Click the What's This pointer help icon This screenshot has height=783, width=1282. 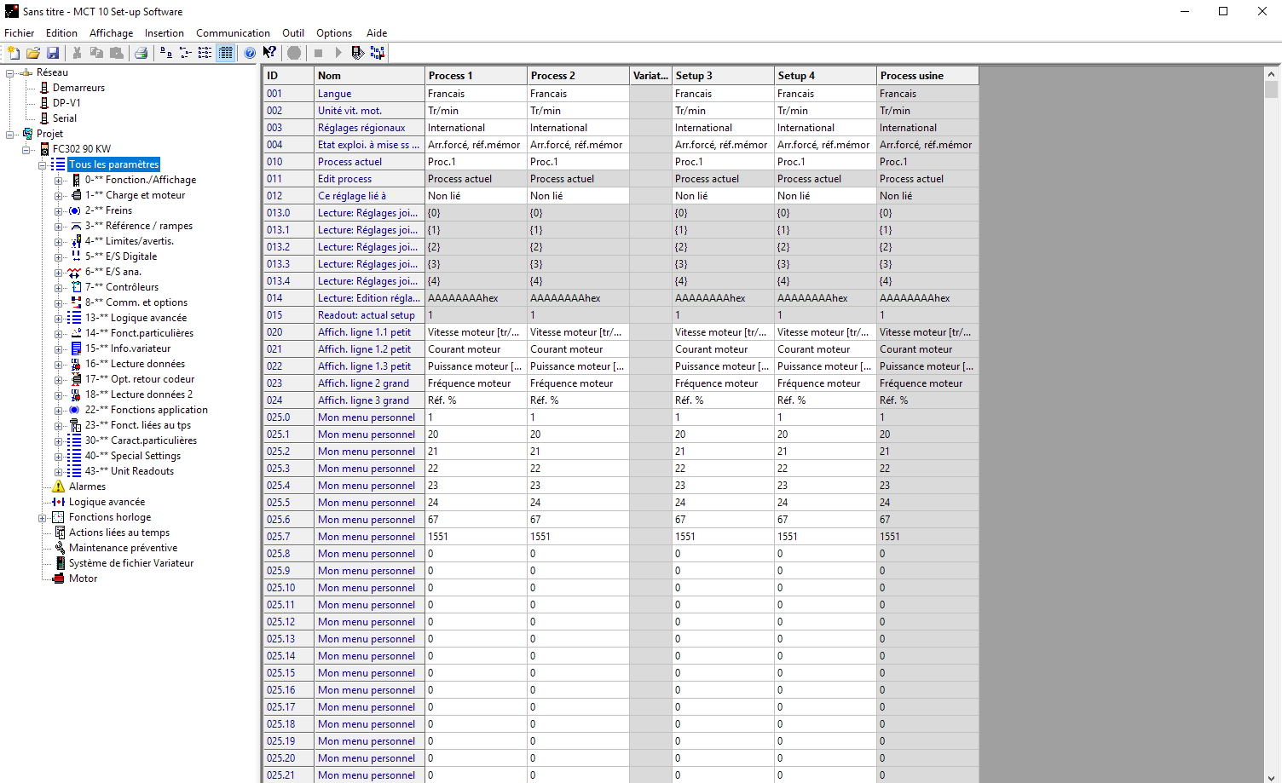point(269,53)
